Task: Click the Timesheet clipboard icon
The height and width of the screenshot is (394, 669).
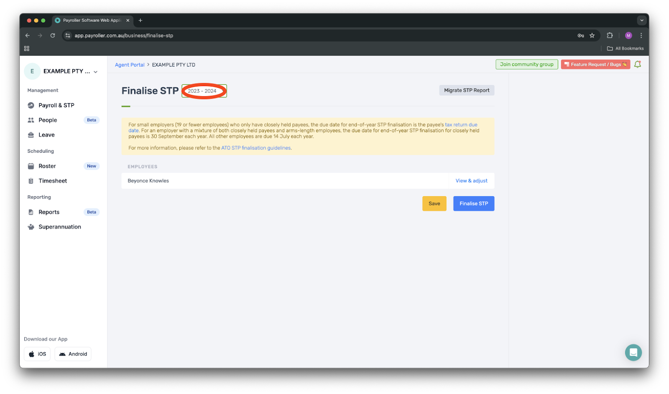Action: coord(31,181)
